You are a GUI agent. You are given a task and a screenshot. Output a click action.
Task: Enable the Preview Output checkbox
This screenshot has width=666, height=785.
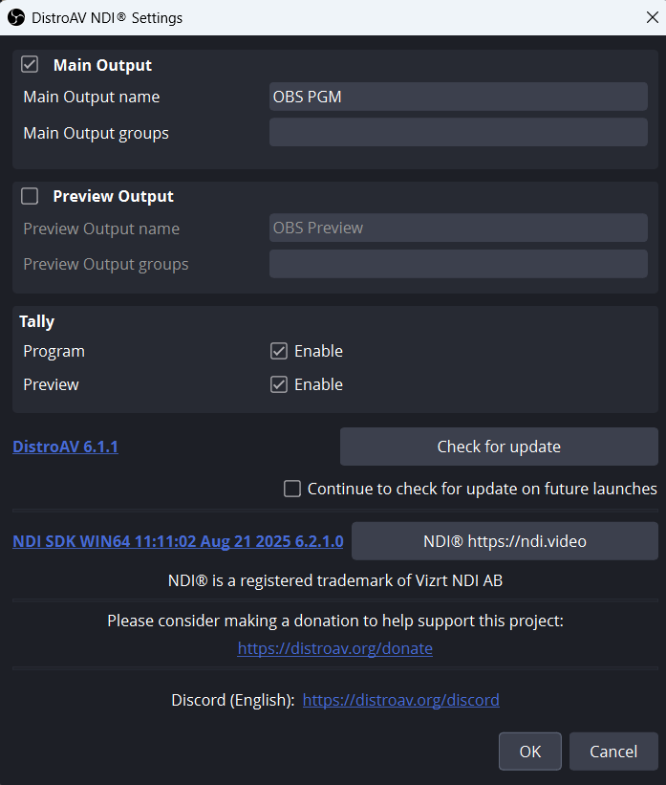[30, 196]
